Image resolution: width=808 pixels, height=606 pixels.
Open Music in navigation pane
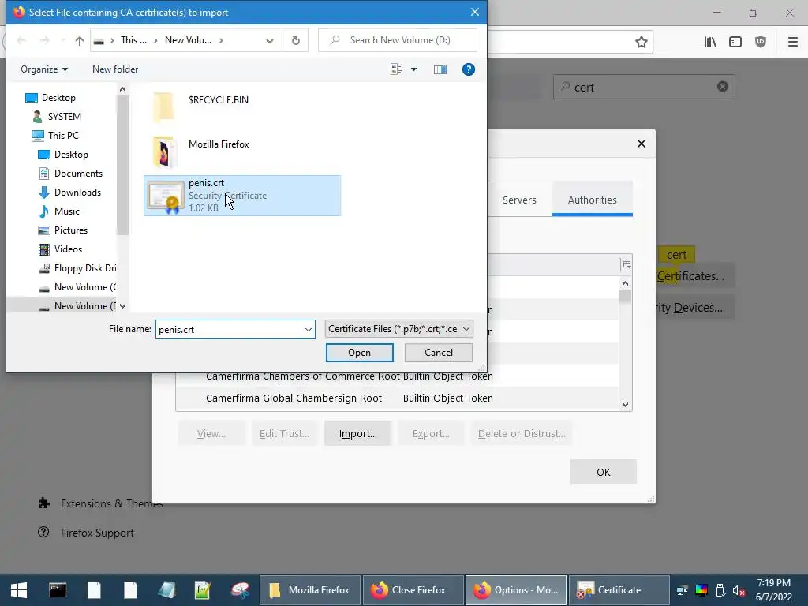tap(58, 211)
